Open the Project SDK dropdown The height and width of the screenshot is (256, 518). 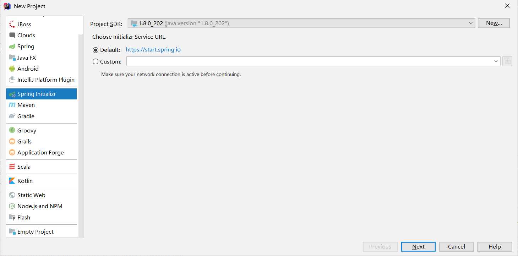tap(301, 23)
